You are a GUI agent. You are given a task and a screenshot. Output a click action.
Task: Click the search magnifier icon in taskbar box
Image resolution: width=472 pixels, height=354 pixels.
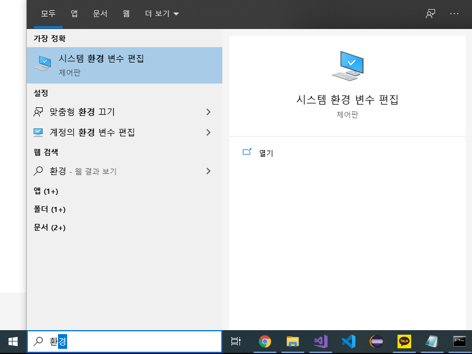(x=38, y=341)
